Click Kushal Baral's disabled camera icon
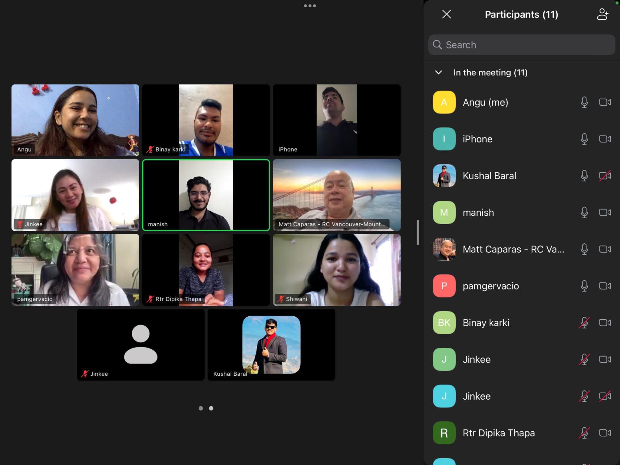620x465 pixels. (x=605, y=176)
